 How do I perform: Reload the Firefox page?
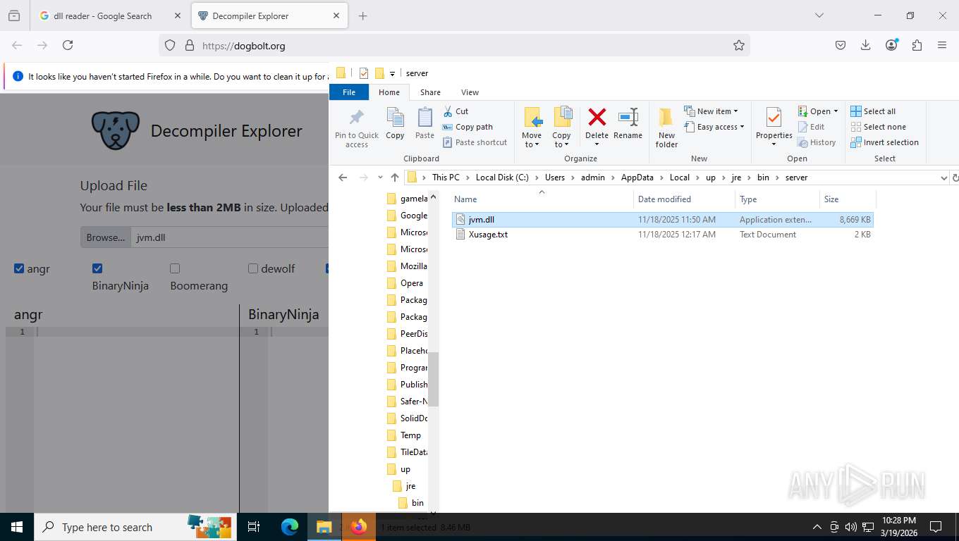tap(68, 45)
